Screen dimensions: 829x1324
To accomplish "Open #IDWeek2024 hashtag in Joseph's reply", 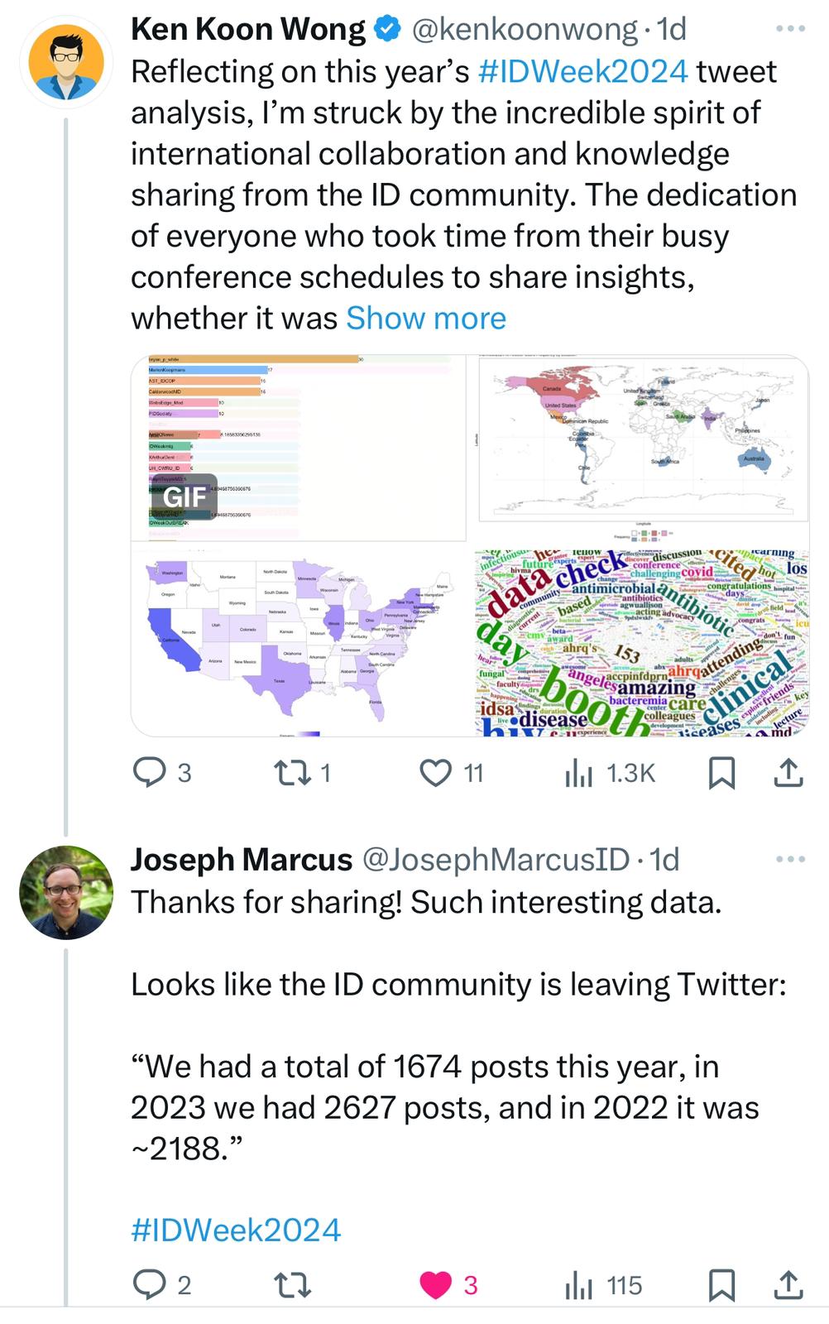I will coord(236,1230).
